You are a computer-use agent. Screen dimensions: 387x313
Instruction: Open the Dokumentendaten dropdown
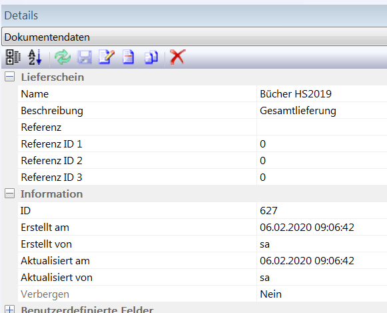(194, 37)
